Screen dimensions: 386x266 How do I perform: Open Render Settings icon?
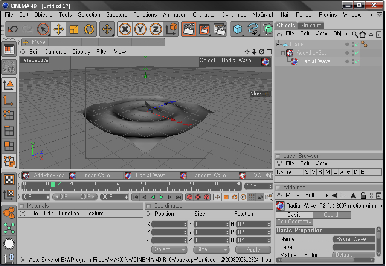(x=220, y=29)
